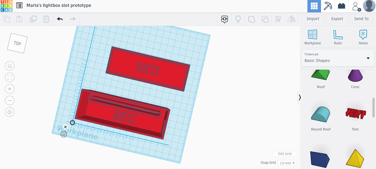Select the lower red MU slot box

(122, 114)
